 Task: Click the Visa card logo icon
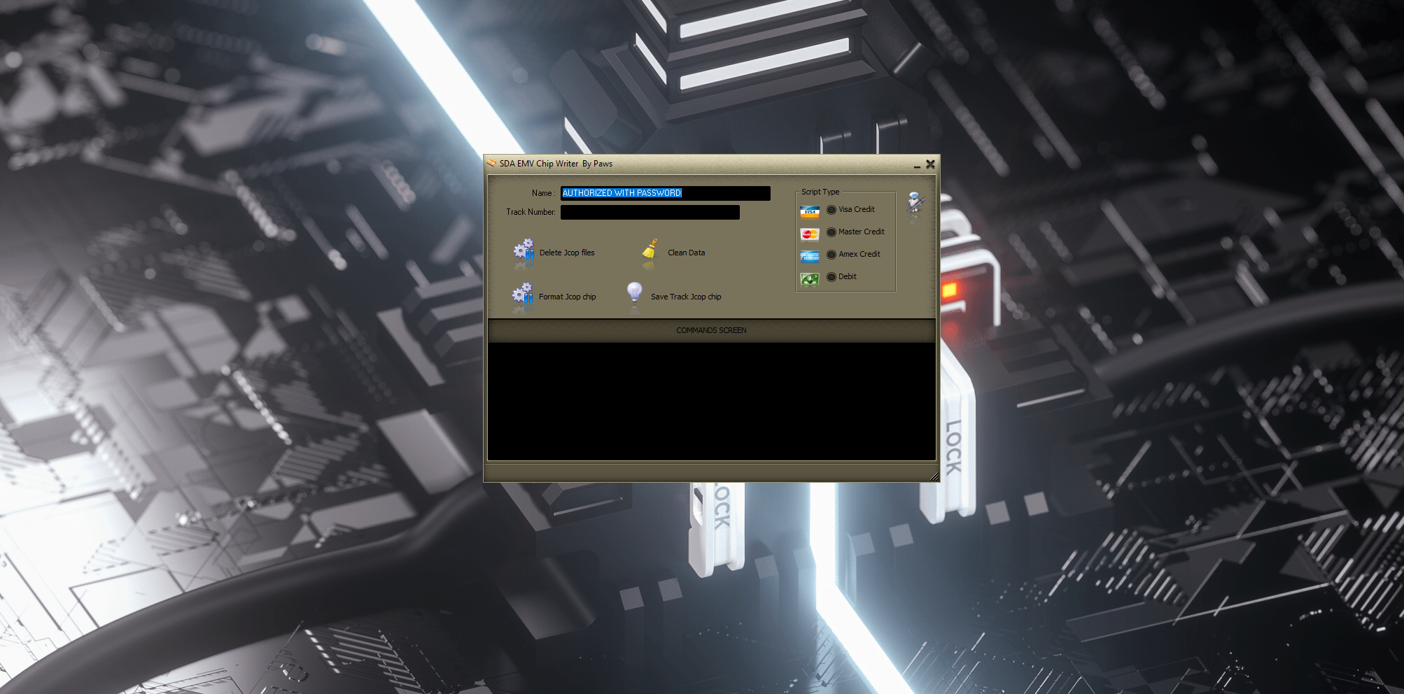(x=810, y=211)
